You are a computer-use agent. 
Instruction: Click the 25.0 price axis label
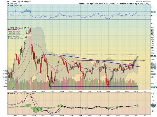pyautogui.click(x=153, y=60)
